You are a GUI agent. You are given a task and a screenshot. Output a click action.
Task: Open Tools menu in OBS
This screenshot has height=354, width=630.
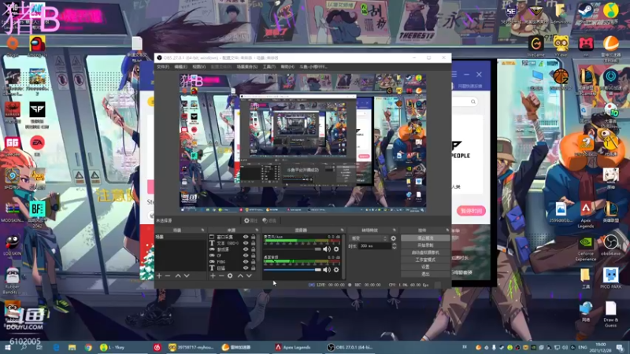click(269, 67)
